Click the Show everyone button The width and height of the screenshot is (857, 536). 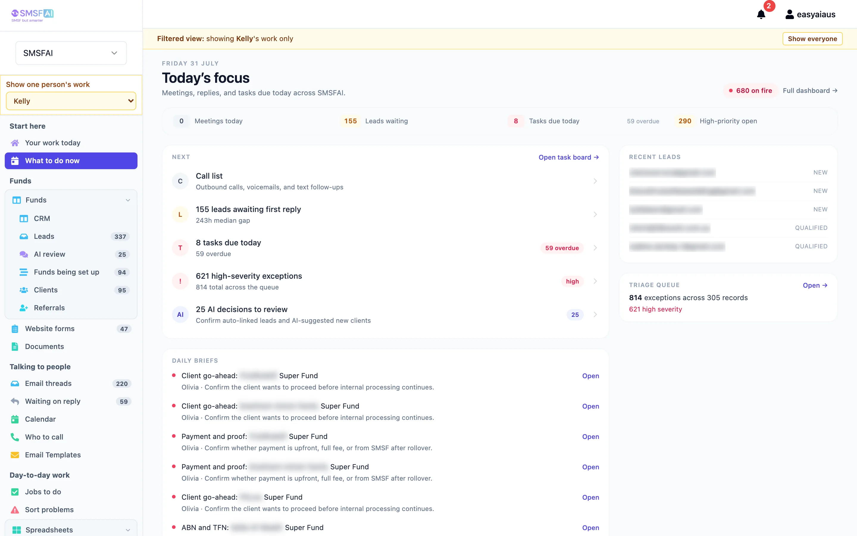click(812, 39)
